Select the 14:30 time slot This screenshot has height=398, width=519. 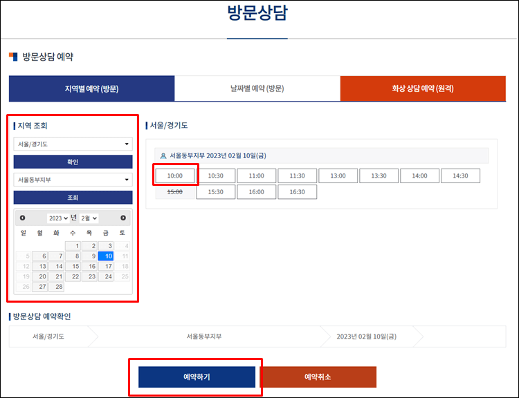[x=460, y=176]
